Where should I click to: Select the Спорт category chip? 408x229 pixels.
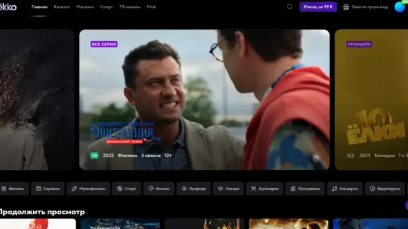(127, 189)
